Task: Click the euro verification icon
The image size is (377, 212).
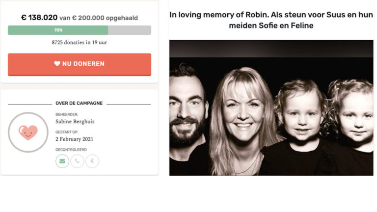Action: coord(92,161)
